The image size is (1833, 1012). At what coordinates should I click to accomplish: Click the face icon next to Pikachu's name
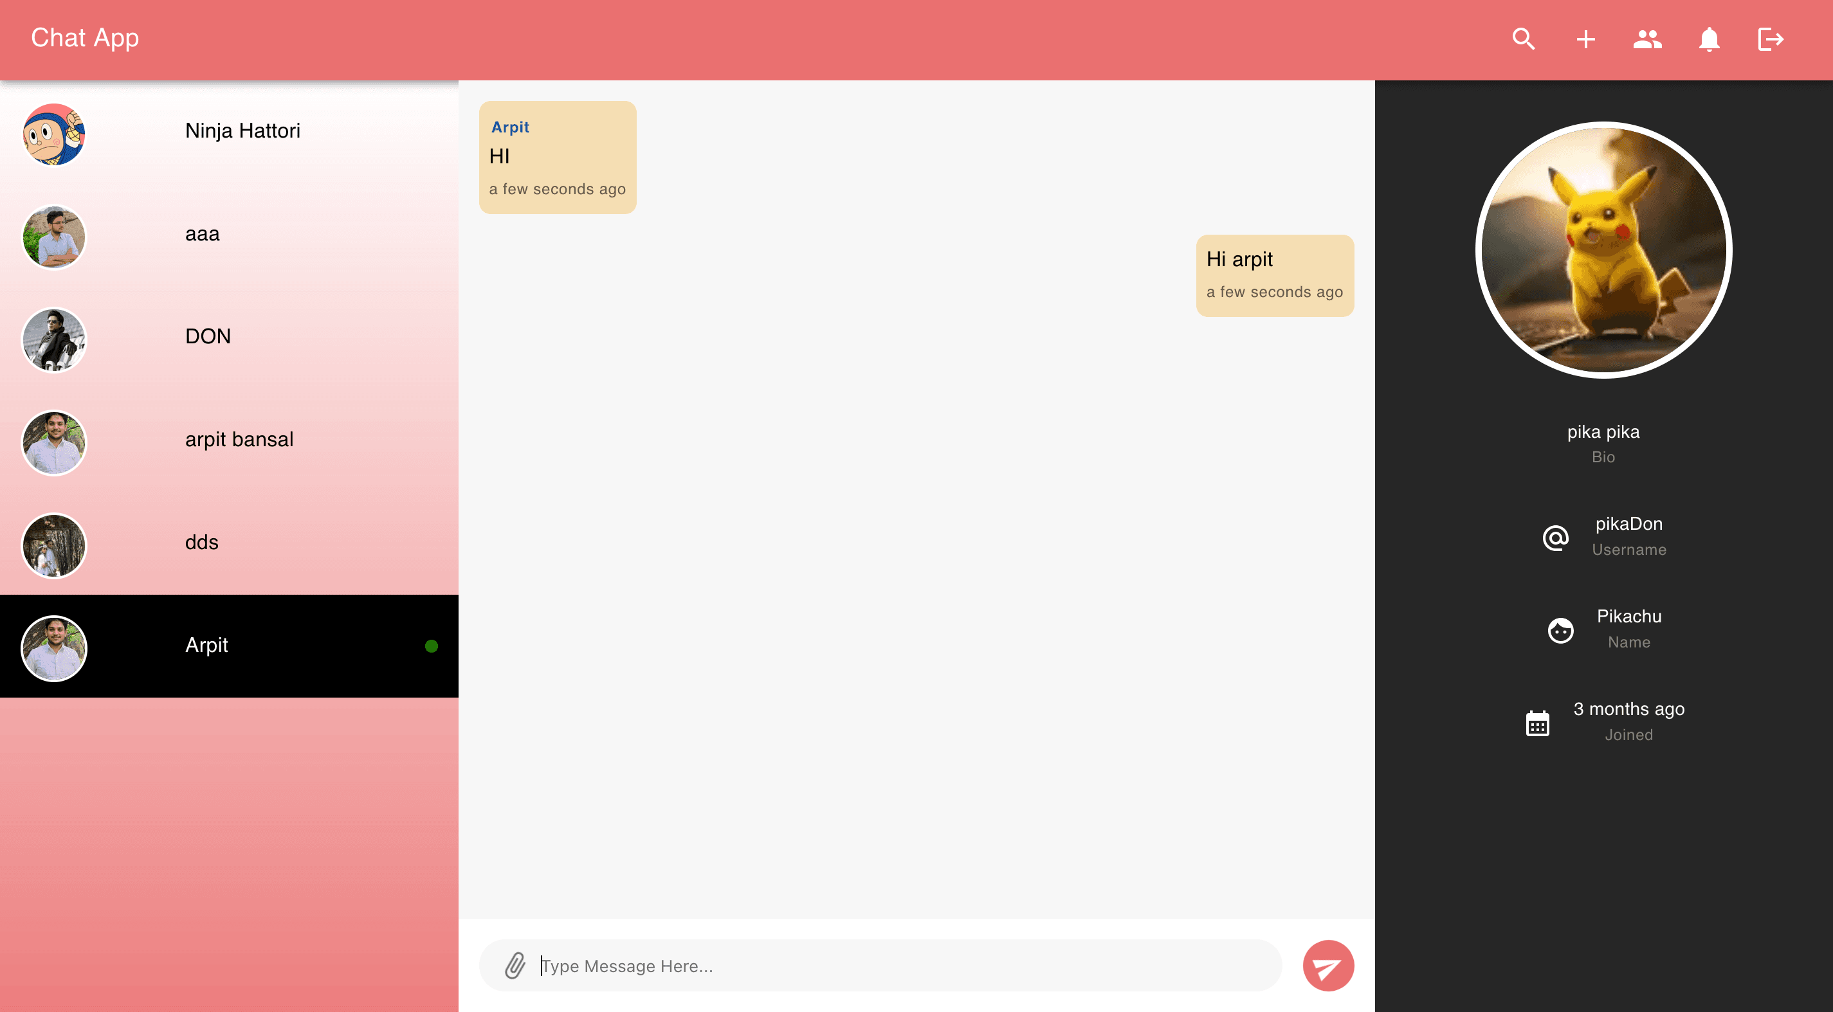tap(1560, 630)
